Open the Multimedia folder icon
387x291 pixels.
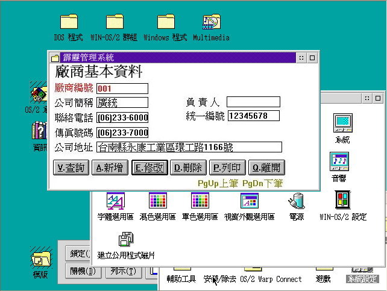tap(212, 22)
